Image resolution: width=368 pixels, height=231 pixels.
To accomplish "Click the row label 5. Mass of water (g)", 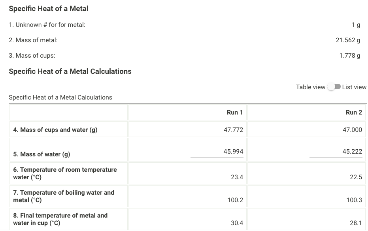I will pos(42,154).
